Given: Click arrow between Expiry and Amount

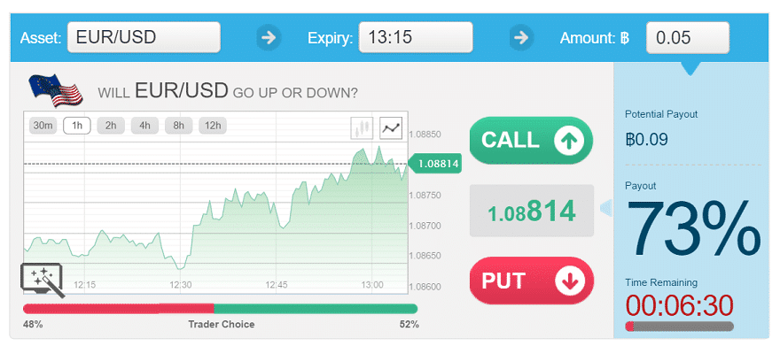Looking at the screenshot, I should 521,38.
